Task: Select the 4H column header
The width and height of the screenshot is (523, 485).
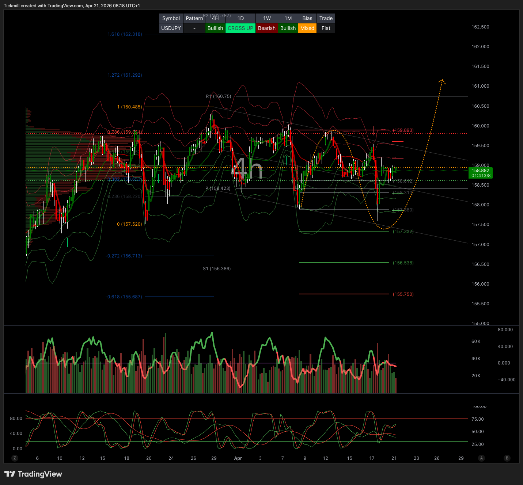Action: [215, 18]
